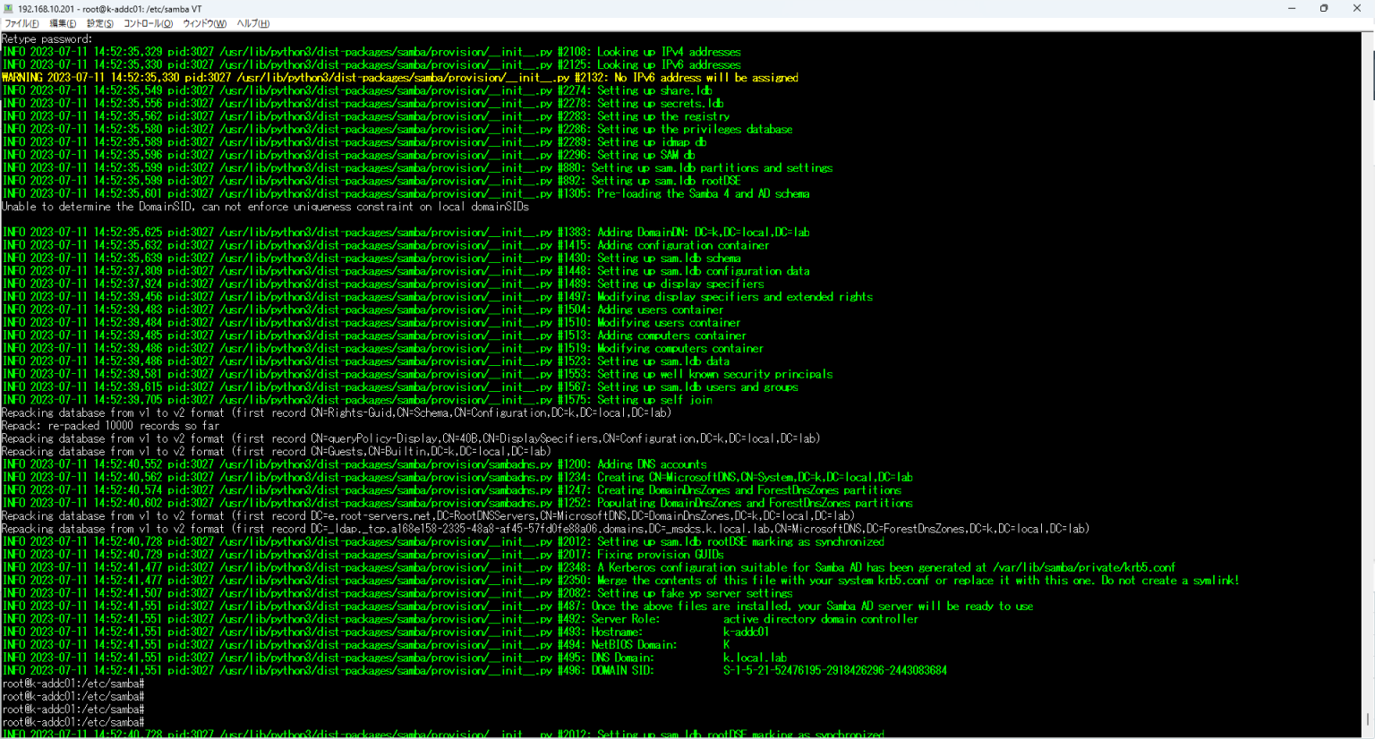The height and width of the screenshot is (739, 1375).
Task: Click the yellow IPv6 warning line
Action: (399, 77)
